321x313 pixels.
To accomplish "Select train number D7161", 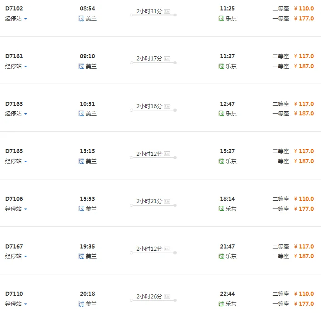I will pyautogui.click(x=14, y=56).
